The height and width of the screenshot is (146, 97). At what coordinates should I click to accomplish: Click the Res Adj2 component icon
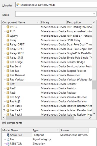coord(8,101)
